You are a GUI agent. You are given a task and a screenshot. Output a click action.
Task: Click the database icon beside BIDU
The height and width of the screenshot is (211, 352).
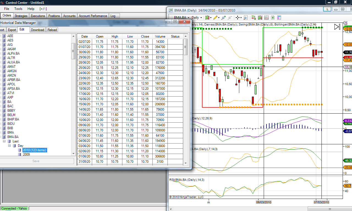tap(4, 124)
